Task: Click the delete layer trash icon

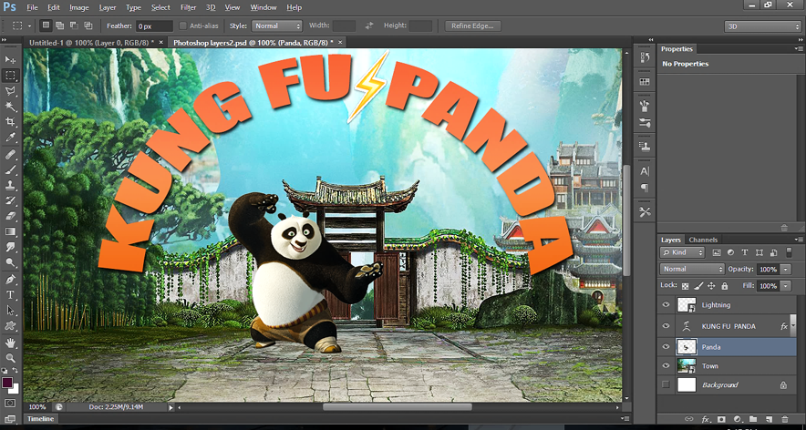Action: pyautogui.click(x=785, y=419)
